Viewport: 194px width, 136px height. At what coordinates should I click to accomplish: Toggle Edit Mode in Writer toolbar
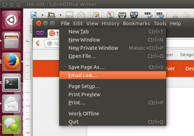(96, 15)
